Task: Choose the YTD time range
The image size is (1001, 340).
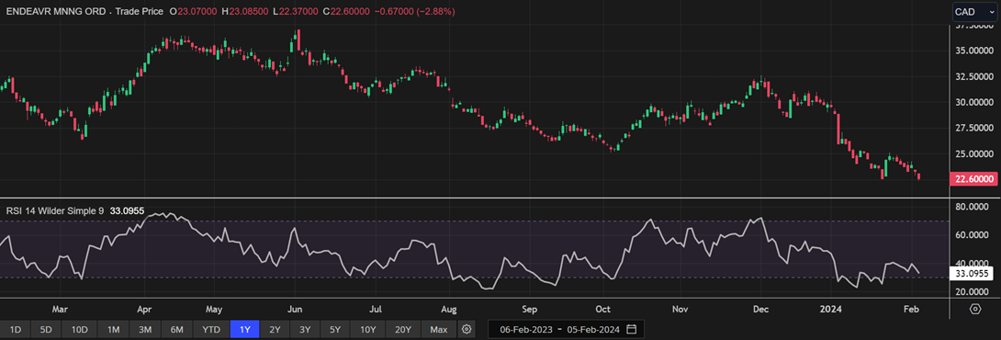Action: click(211, 330)
